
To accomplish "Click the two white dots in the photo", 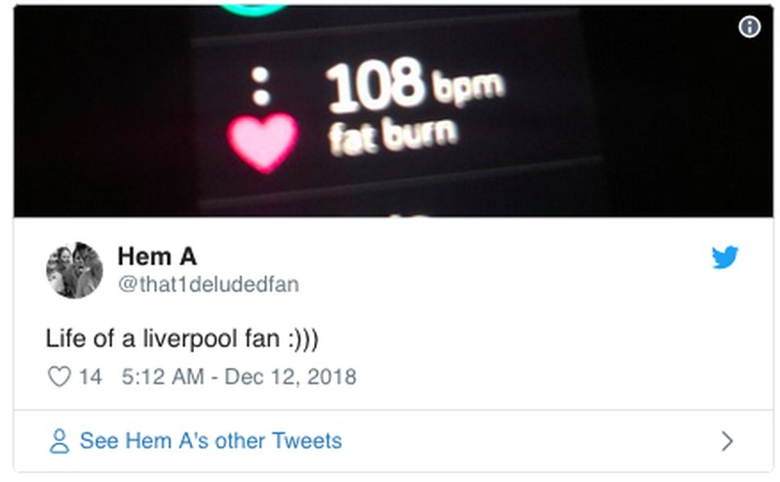I will coord(260,85).
